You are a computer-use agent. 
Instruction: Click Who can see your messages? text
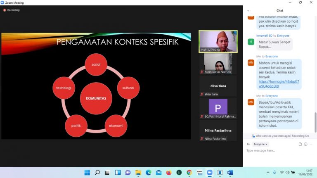(x=273, y=136)
